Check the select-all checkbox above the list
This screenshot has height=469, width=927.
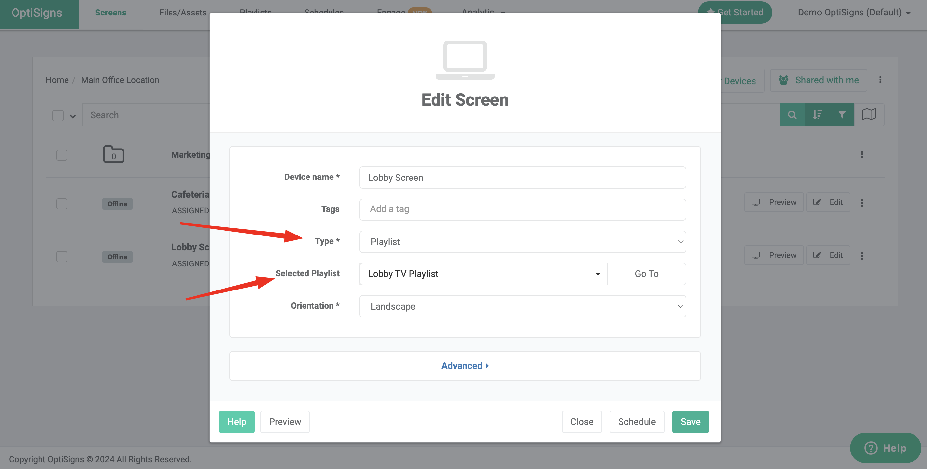[58, 115]
